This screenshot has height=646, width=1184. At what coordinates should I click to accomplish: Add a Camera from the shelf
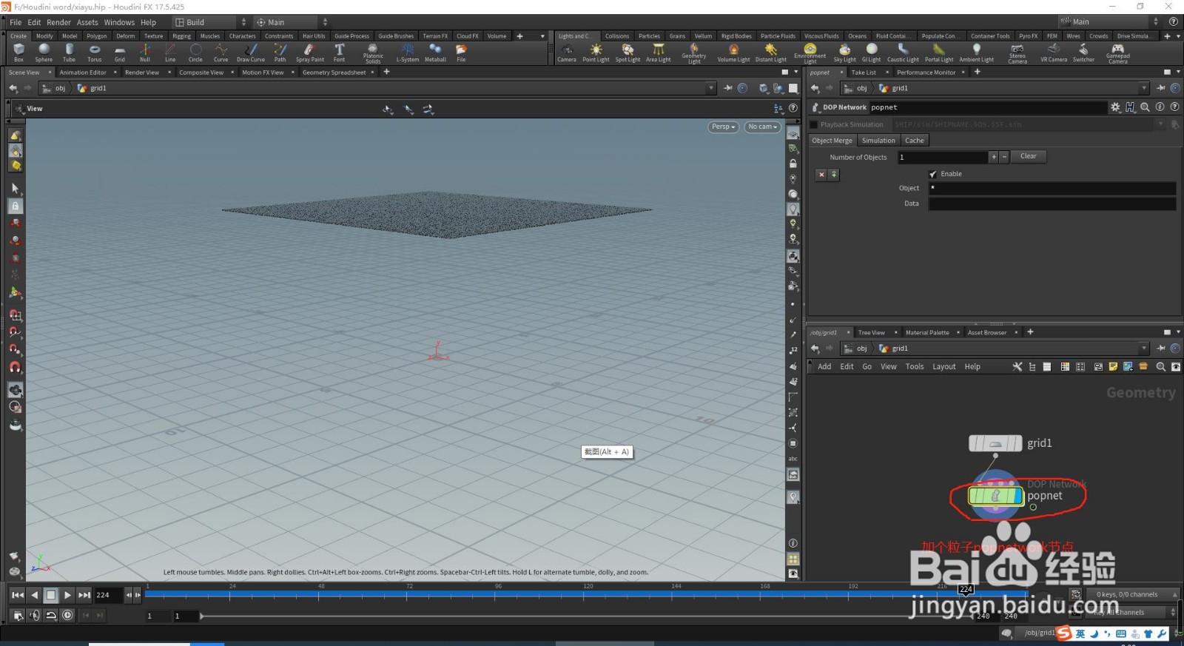click(567, 52)
